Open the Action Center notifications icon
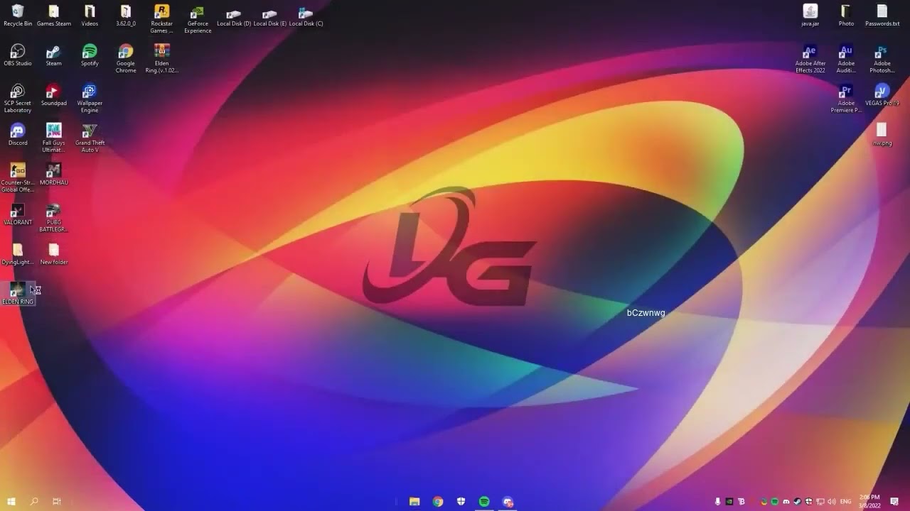 (x=894, y=502)
